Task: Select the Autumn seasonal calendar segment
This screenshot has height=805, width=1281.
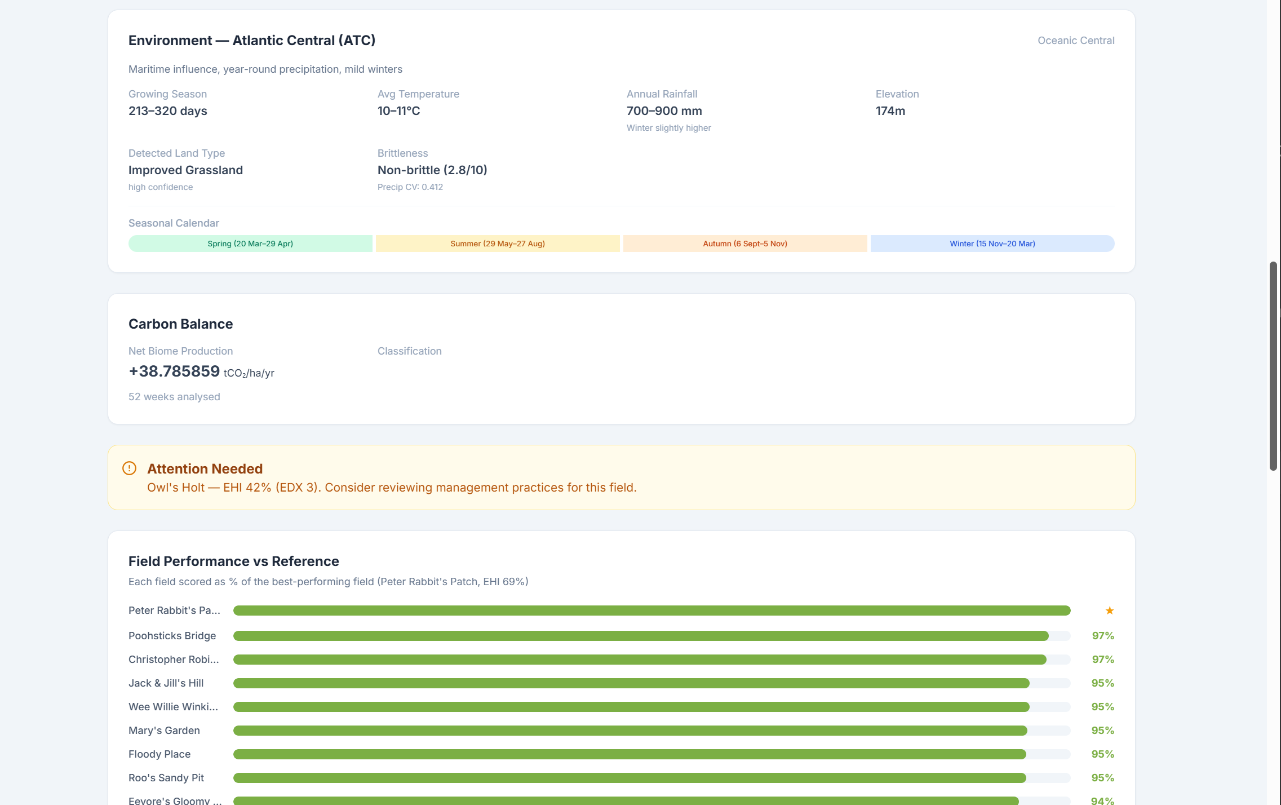Action: coord(745,244)
